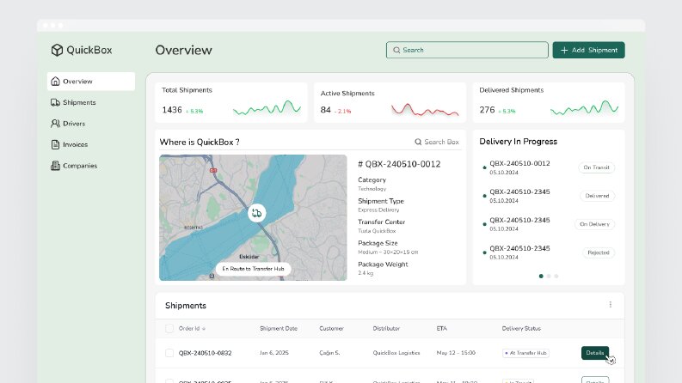The width and height of the screenshot is (682, 383).
Task: Open the Drivers section
Action: click(91, 124)
